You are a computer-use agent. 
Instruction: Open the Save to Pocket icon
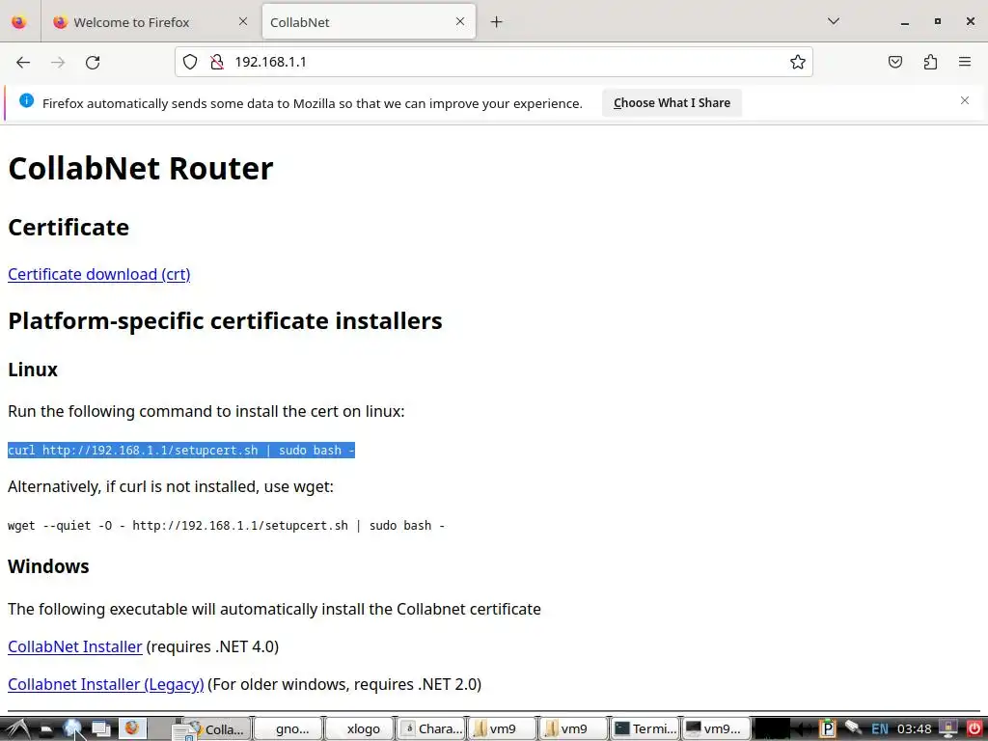894,62
